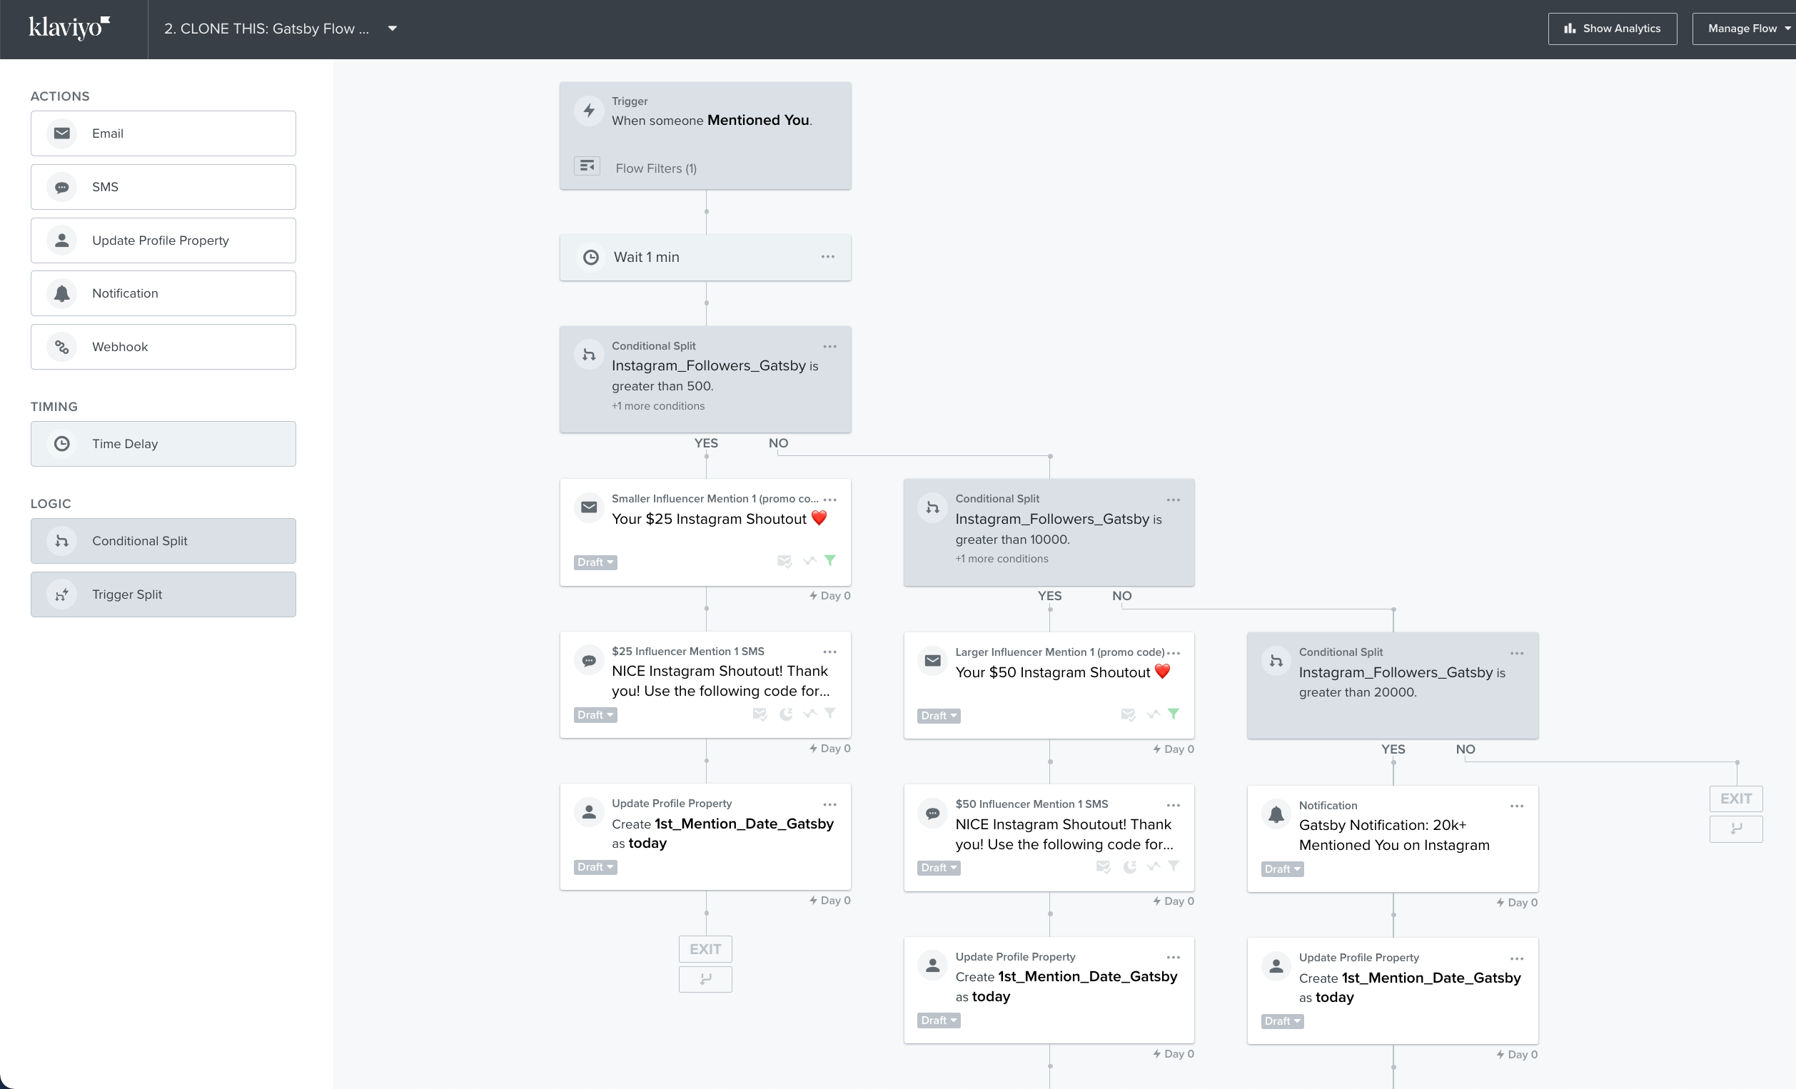Click the LOGIC section heading
Viewport: 1796px width, 1089px height.
[x=51, y=504]
